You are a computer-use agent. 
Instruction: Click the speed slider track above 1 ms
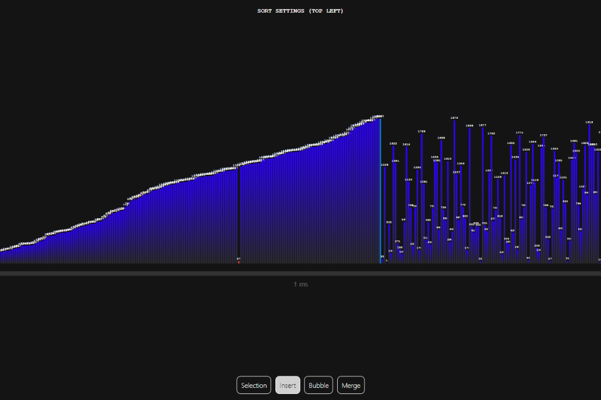tap(300, 274)
